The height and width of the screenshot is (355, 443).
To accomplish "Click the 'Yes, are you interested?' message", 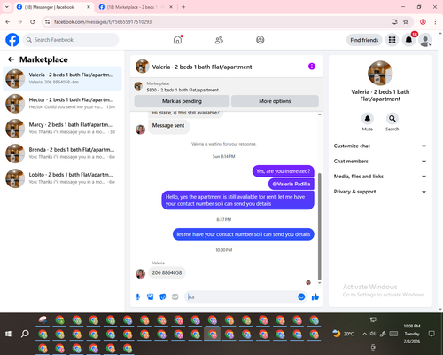I will (284, 171).
